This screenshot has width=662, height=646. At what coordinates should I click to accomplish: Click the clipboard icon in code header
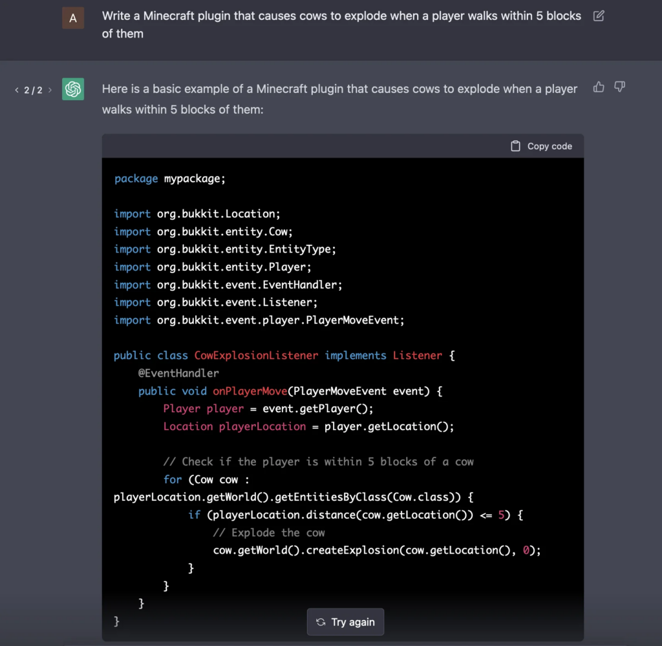(x=515, y=146)
